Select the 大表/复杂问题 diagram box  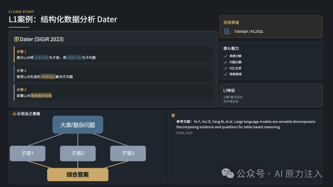point(78,125)
